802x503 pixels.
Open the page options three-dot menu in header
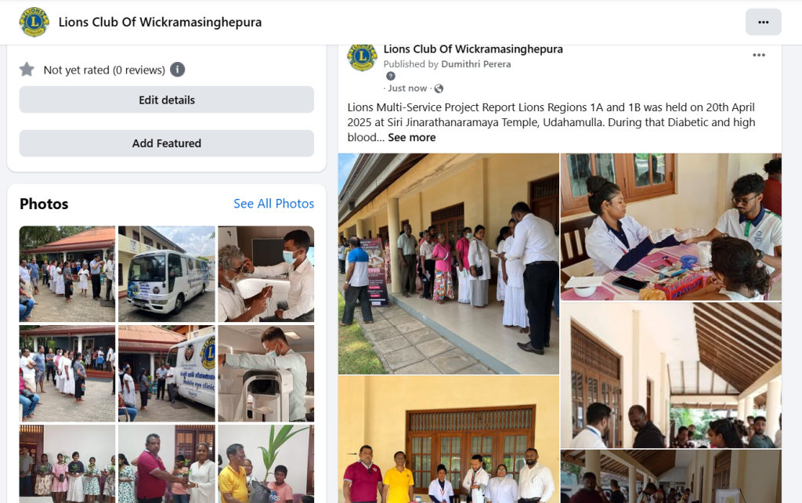[763, 22]
